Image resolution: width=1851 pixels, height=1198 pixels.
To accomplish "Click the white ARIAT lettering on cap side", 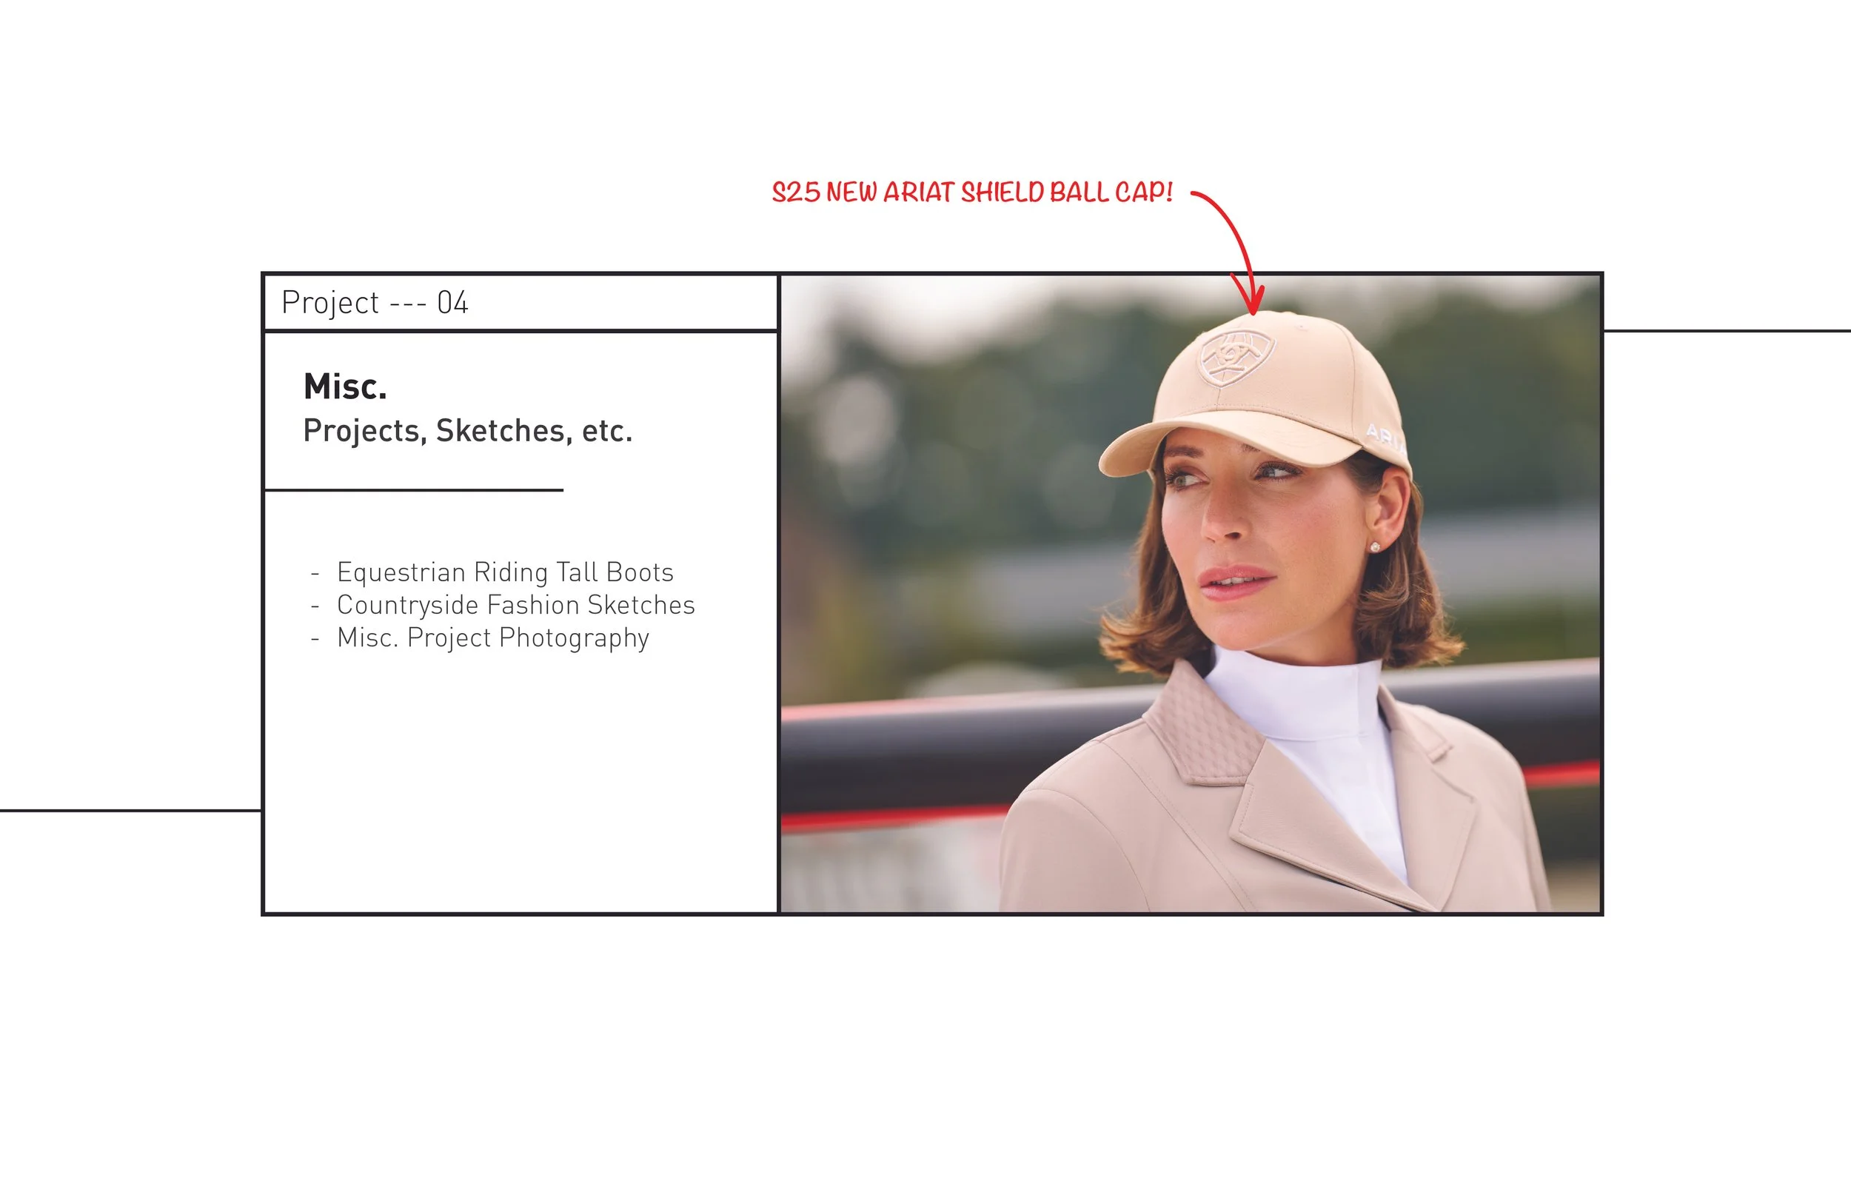I will point(1385,438).
